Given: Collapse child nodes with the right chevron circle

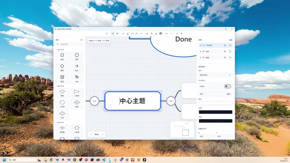Looking at the screenshot, I should point(171,101).
